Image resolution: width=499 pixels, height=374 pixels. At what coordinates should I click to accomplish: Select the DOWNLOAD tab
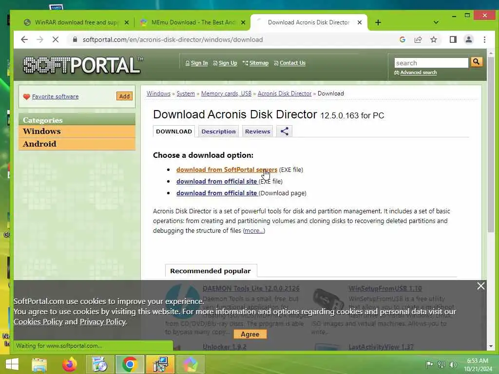[174, 131]
